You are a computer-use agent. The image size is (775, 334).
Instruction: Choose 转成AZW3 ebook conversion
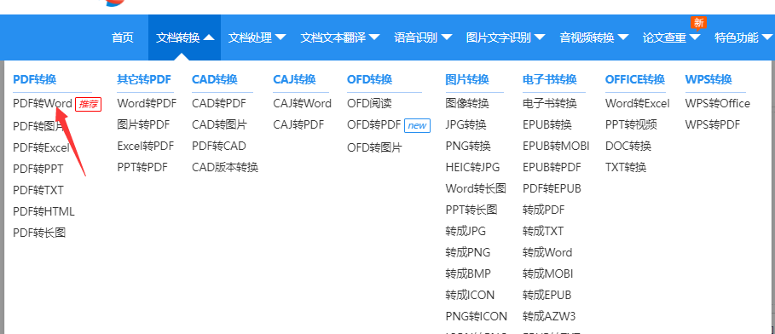click(x=549, y=316)
